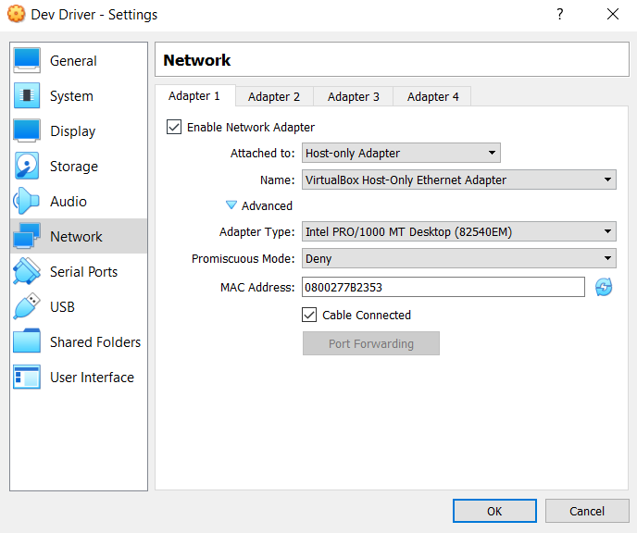Viewport: 637px width, 533px height.
Task: Select Storage label in sidebar
Action: pos(74,167)
